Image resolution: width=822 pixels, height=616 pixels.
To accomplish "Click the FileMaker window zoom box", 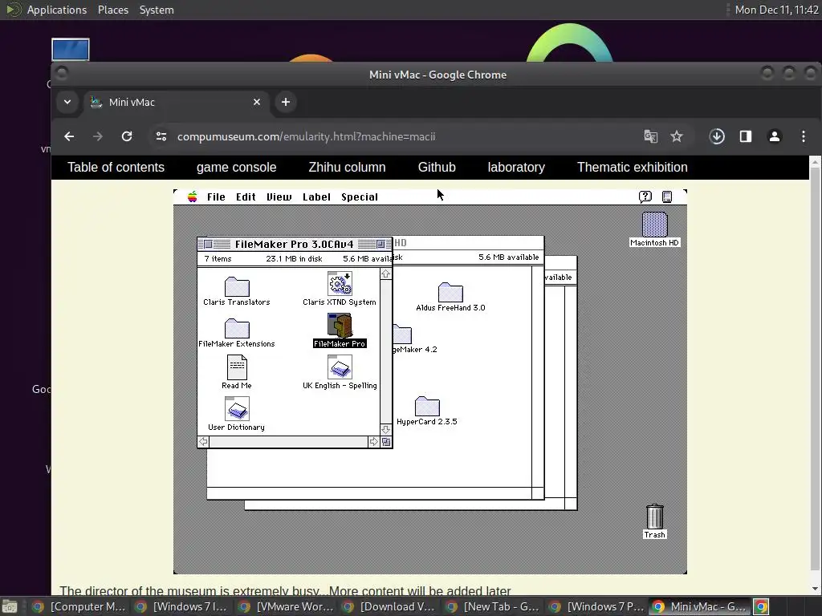I will click(381, 244).
